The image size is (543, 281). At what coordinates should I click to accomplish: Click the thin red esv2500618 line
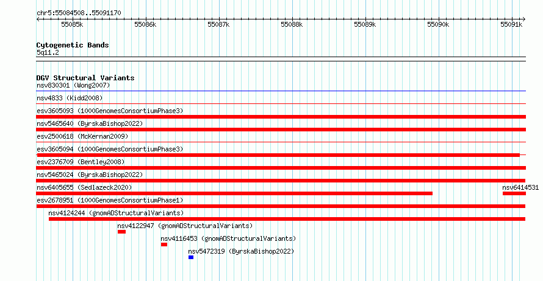281,142
